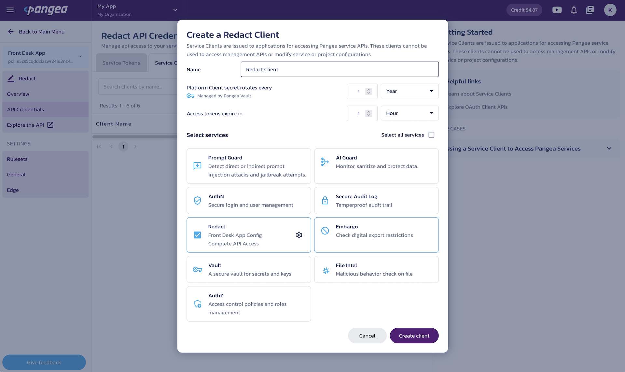625x372 pixels.
Task: Select the AI Guard service card
Action: [x=376, y=166]
